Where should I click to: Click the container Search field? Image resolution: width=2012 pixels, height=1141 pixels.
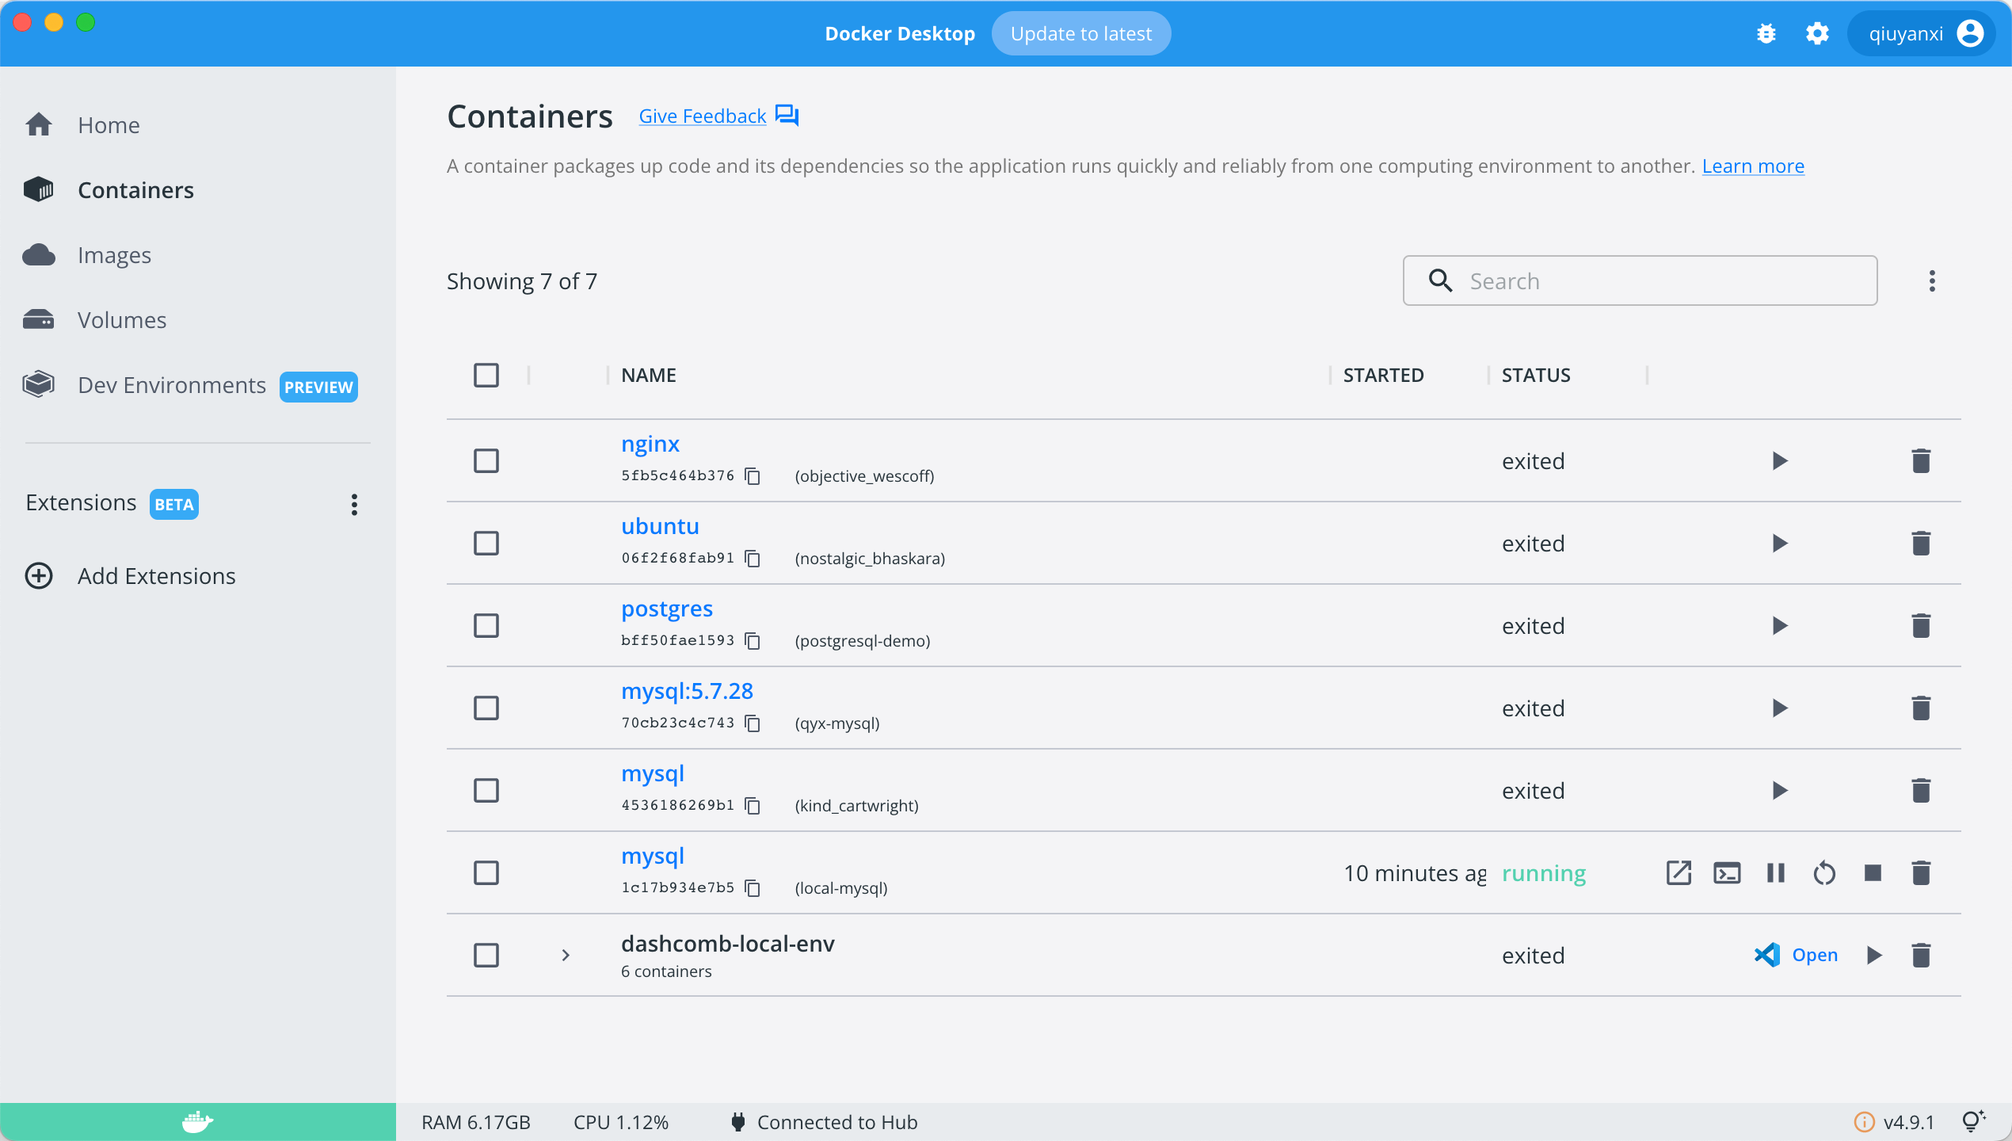pos(1640,281)
